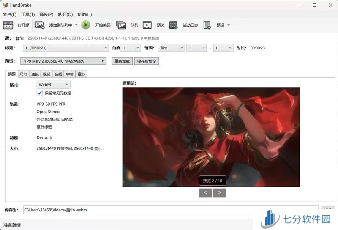Screen dimensions: 338x230
Task: Click the 准备就绪 status bar text
Action: [12, 225]
